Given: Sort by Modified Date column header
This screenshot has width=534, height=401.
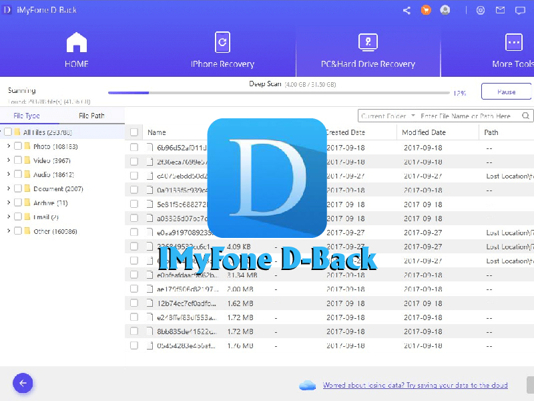Looking at the screenshot, I should pos(424,132).
